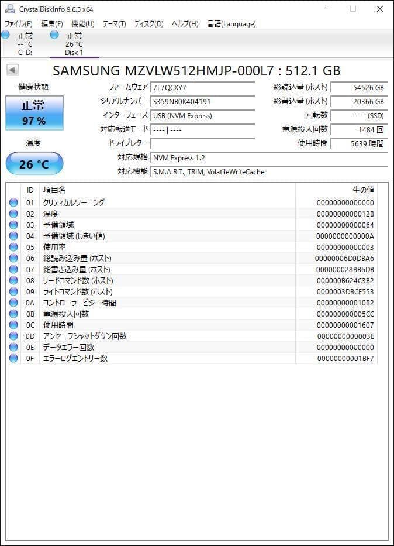Open the 編集(E) menu

52,23
